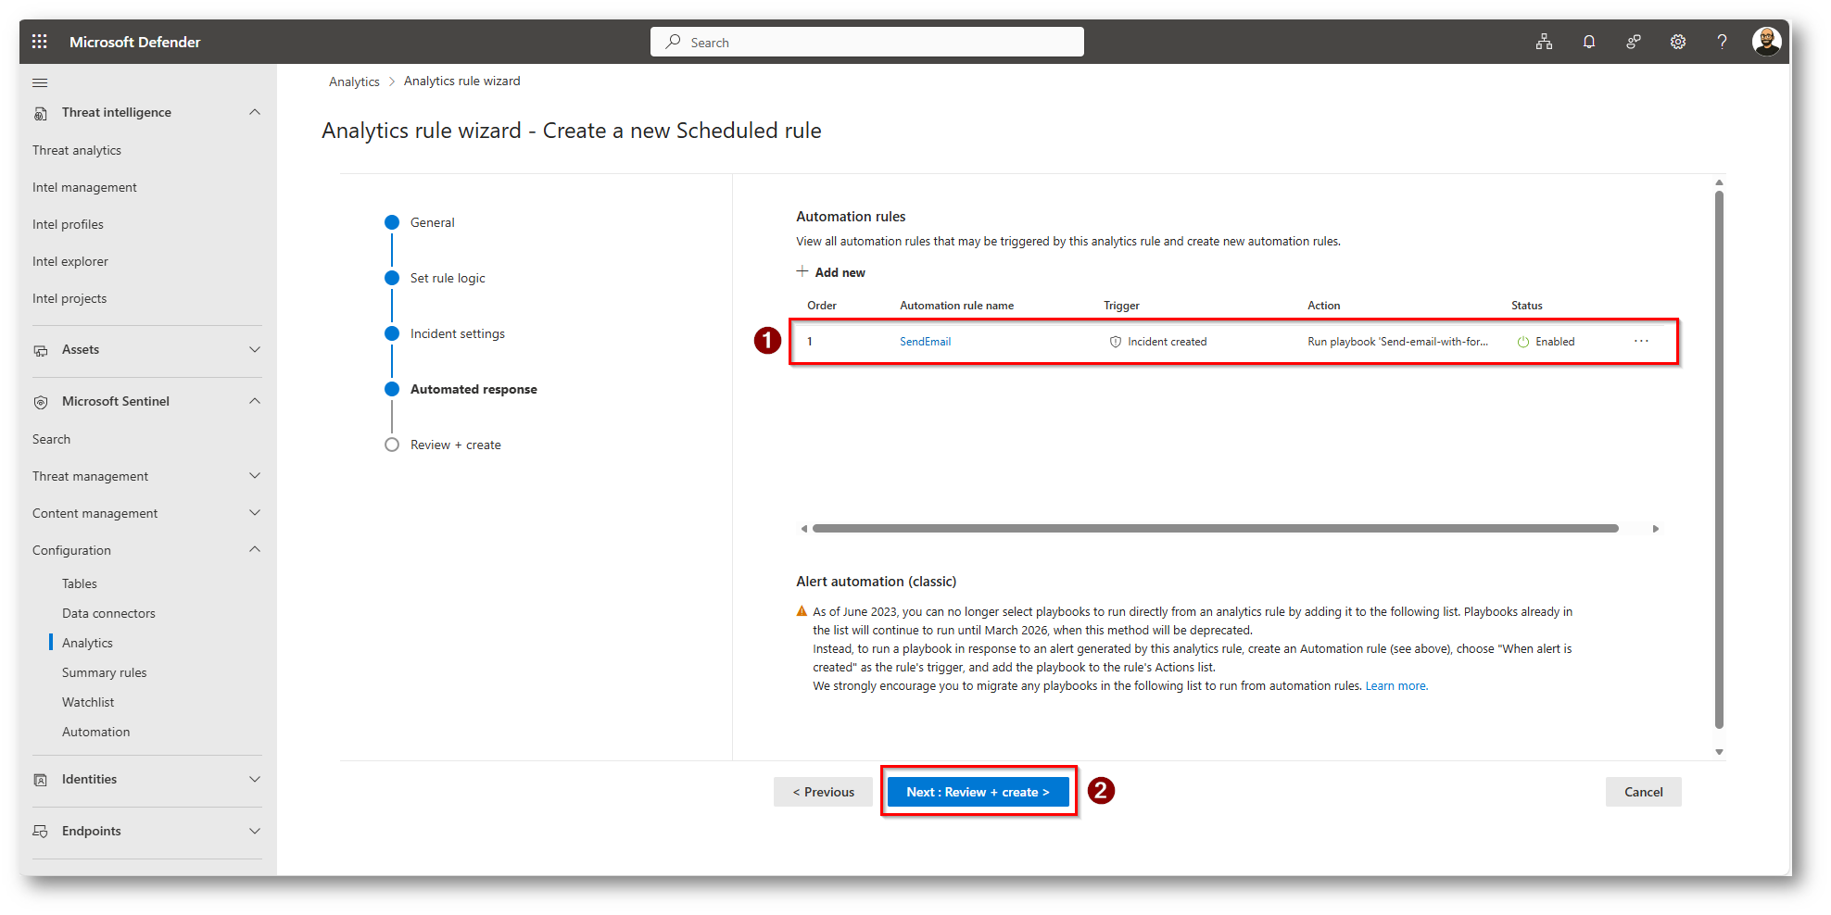1831x915 pixels.
Task: Click the help question mark icon
Action: tap(1722, 42)
